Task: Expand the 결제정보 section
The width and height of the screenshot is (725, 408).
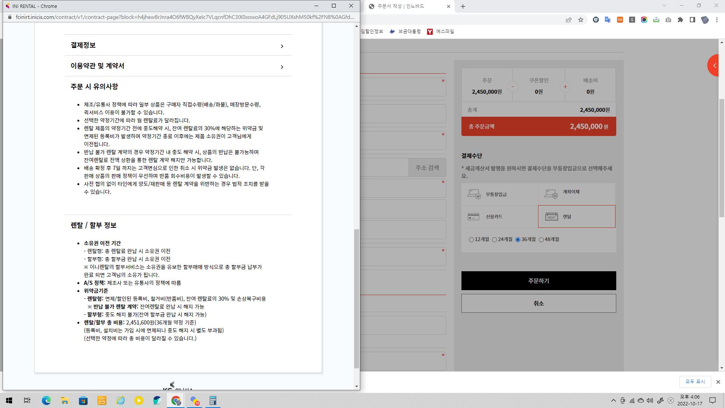Action: coord(178,45)
